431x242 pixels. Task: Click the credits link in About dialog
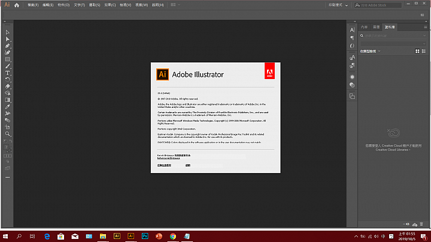point(188,165)
